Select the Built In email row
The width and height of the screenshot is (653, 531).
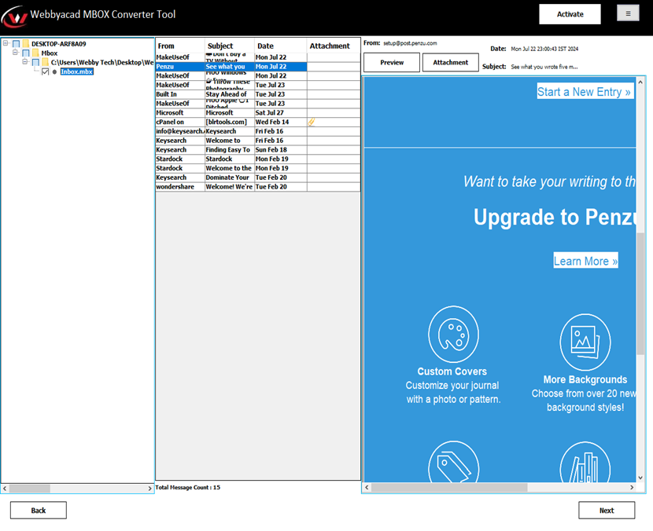click(258, 94)
